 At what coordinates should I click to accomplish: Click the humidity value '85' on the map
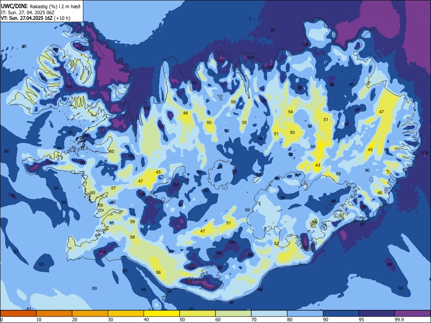click(x=112, y=223)
